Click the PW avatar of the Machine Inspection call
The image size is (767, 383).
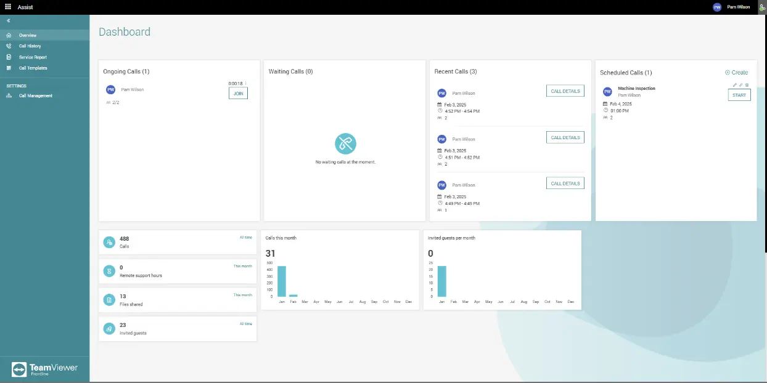click(607, 92)
